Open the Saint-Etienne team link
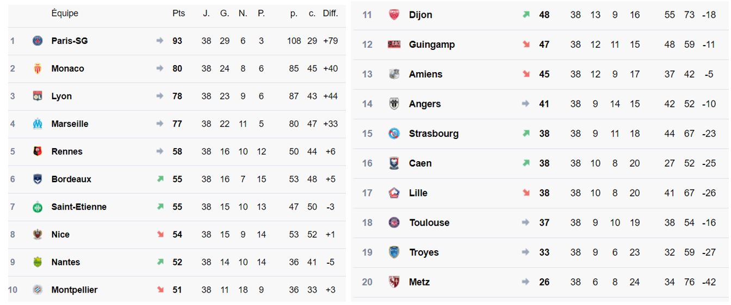731x305 pixels. point(79,207)
